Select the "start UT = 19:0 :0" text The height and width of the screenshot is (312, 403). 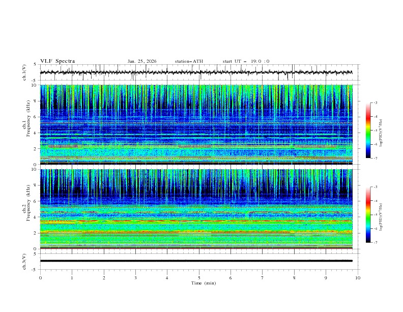click(x=246, y=61)
